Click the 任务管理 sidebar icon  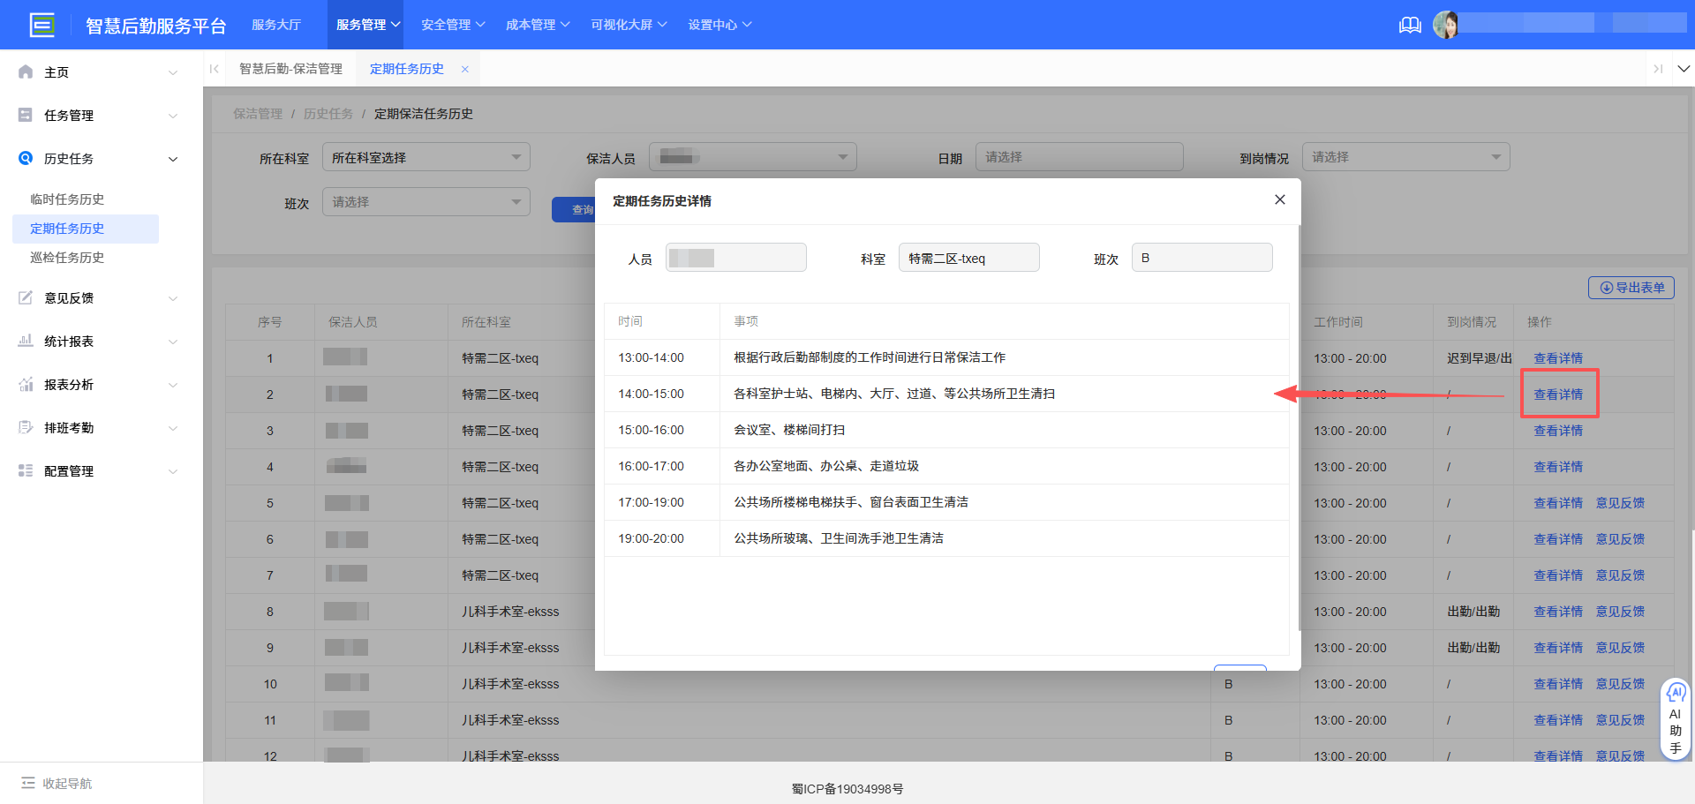pos(25,115)
